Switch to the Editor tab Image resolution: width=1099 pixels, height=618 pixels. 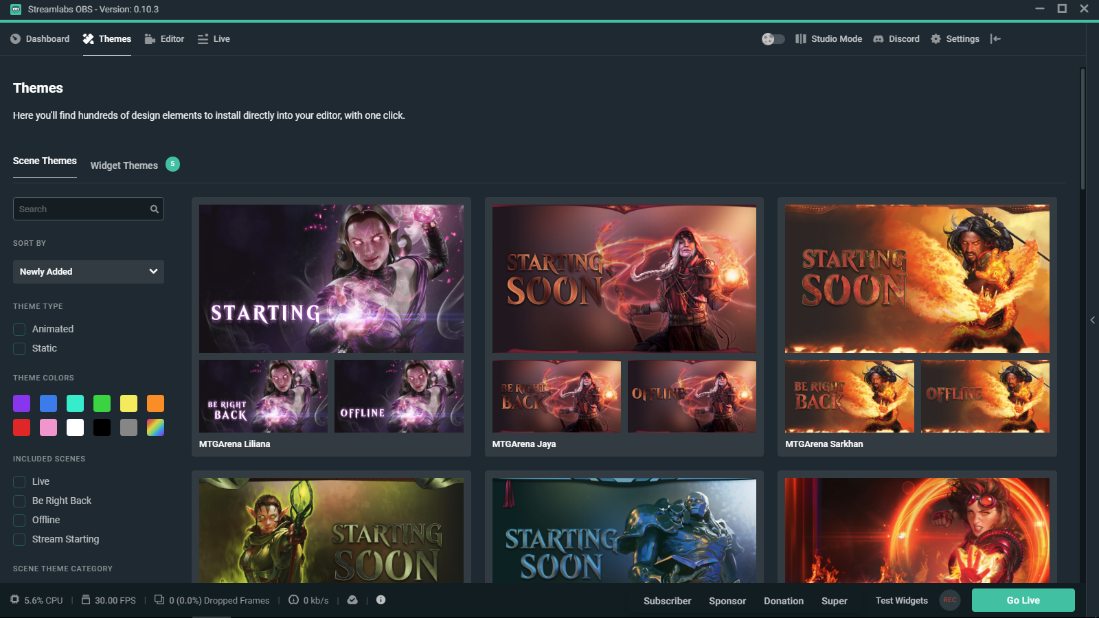[x=164, y=39]
